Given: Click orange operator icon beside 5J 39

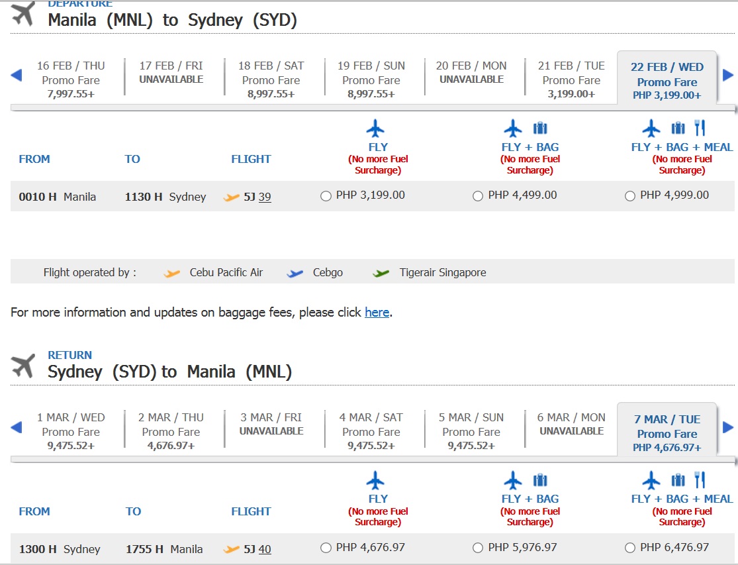Looking at the screenshot, I should coord(231,197).
